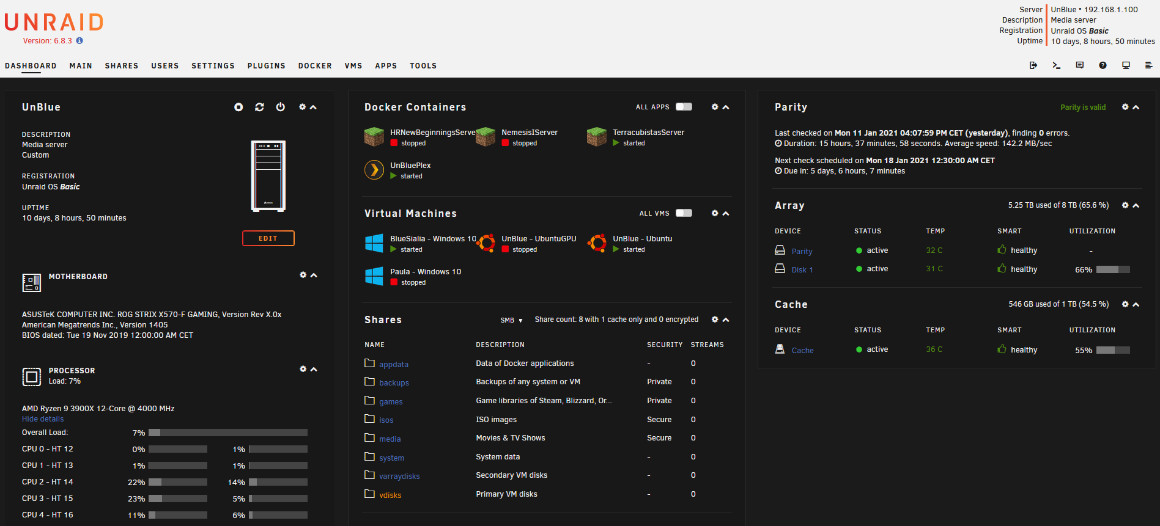This screenshot has width=1160, height=526.
Task: Click the Hide details link
Action: click(43, 419)
